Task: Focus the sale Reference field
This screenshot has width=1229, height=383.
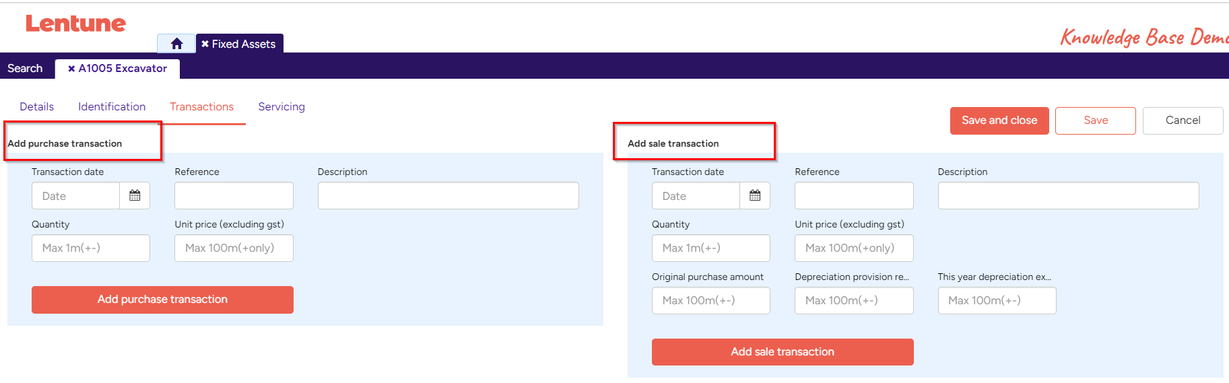Action: click(854, 196)
